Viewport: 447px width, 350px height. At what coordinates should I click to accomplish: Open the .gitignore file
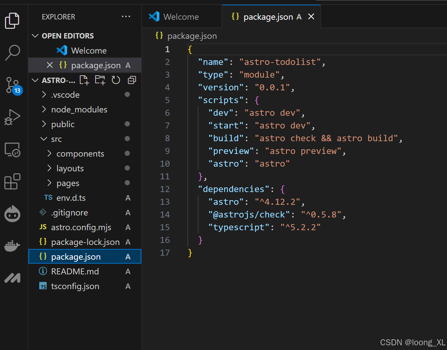click(85, 212)
